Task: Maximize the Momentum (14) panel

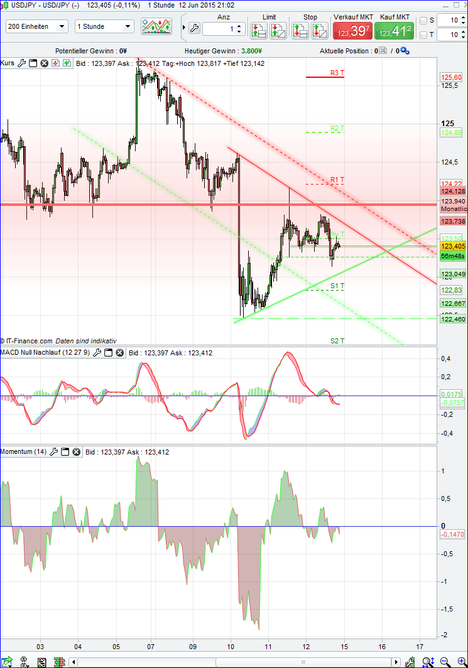Action: (x=65, y=451)
